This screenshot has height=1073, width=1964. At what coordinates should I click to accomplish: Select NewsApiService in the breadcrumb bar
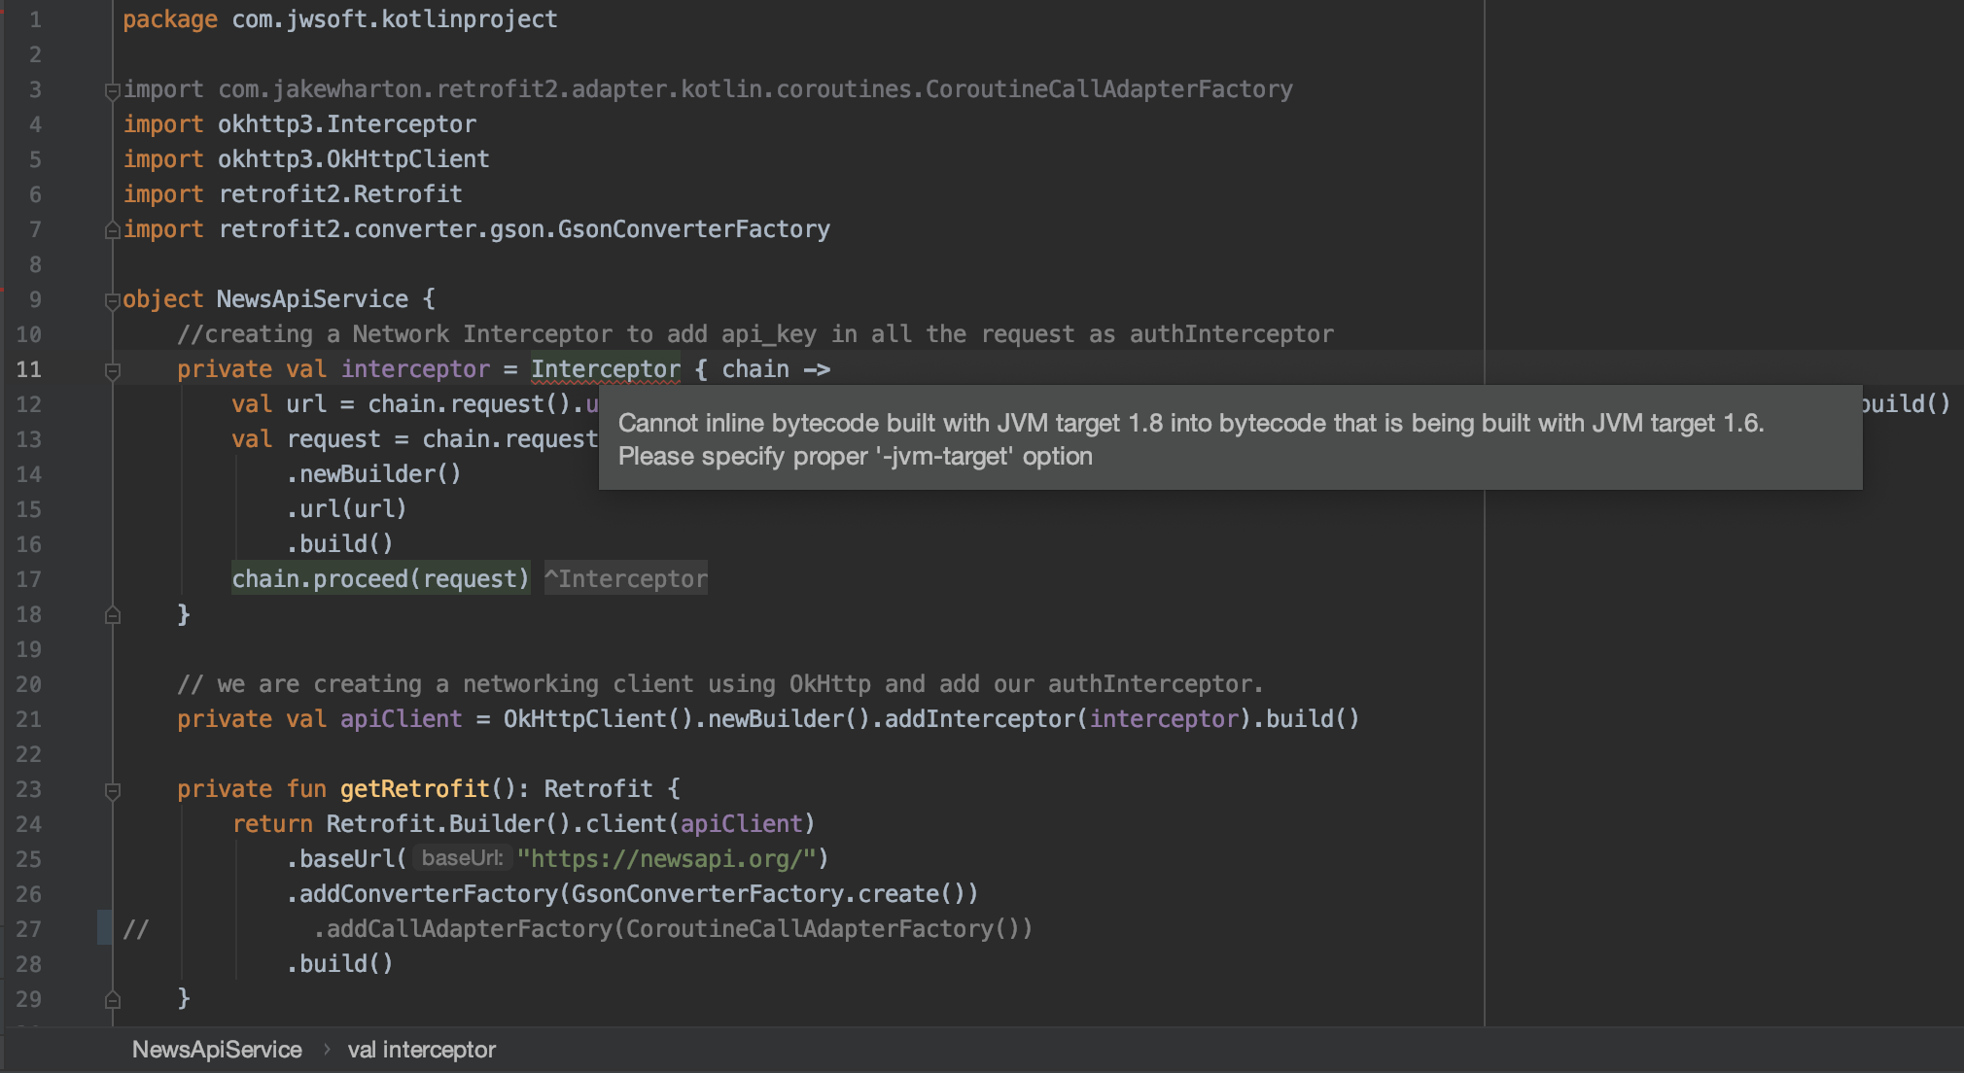217,1050
